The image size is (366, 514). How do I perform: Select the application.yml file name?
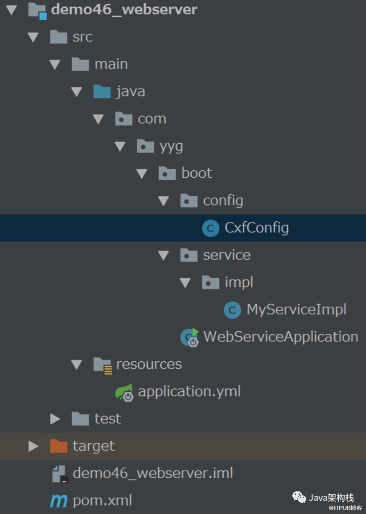point(189,392)
